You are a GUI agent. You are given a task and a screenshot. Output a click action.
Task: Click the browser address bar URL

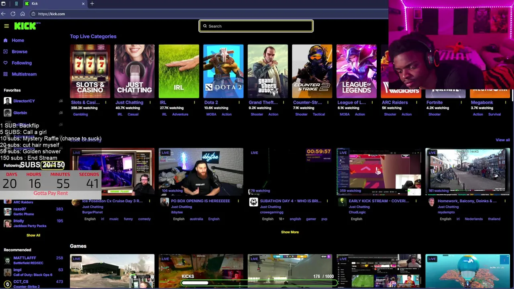coord(51,14)
